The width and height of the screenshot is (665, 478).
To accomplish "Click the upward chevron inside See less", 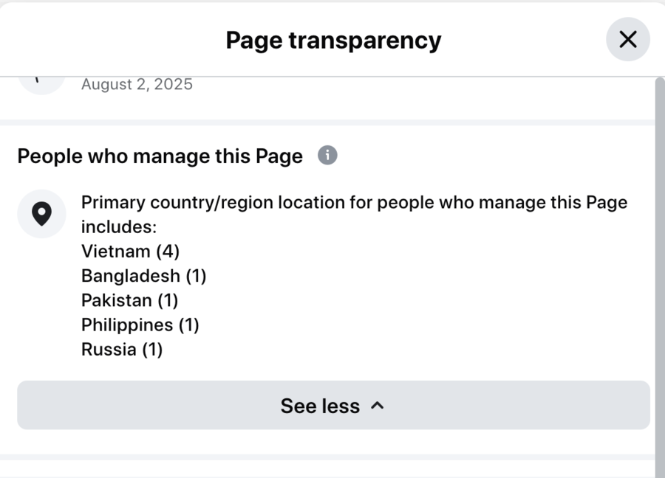I will point(377,405).
